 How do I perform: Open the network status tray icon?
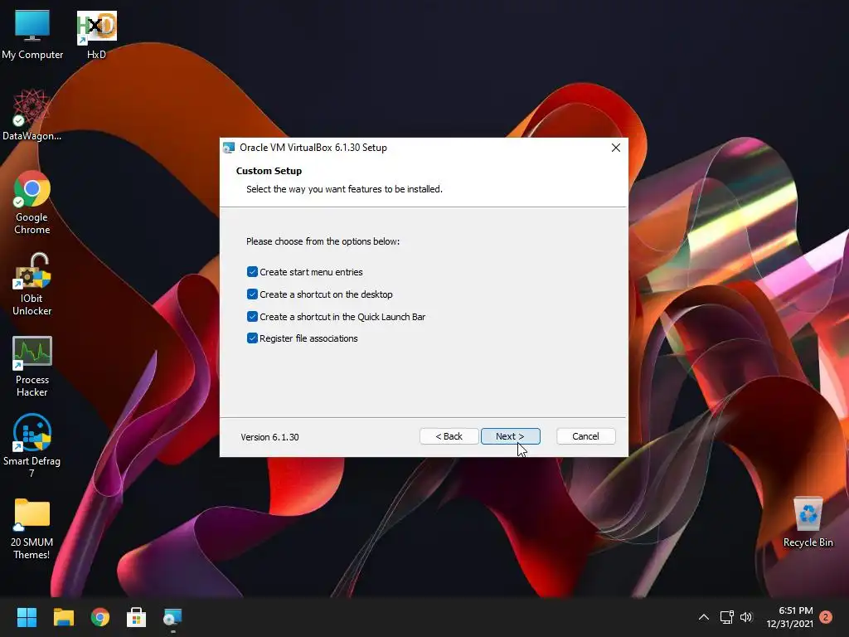(x=726, y=617)
